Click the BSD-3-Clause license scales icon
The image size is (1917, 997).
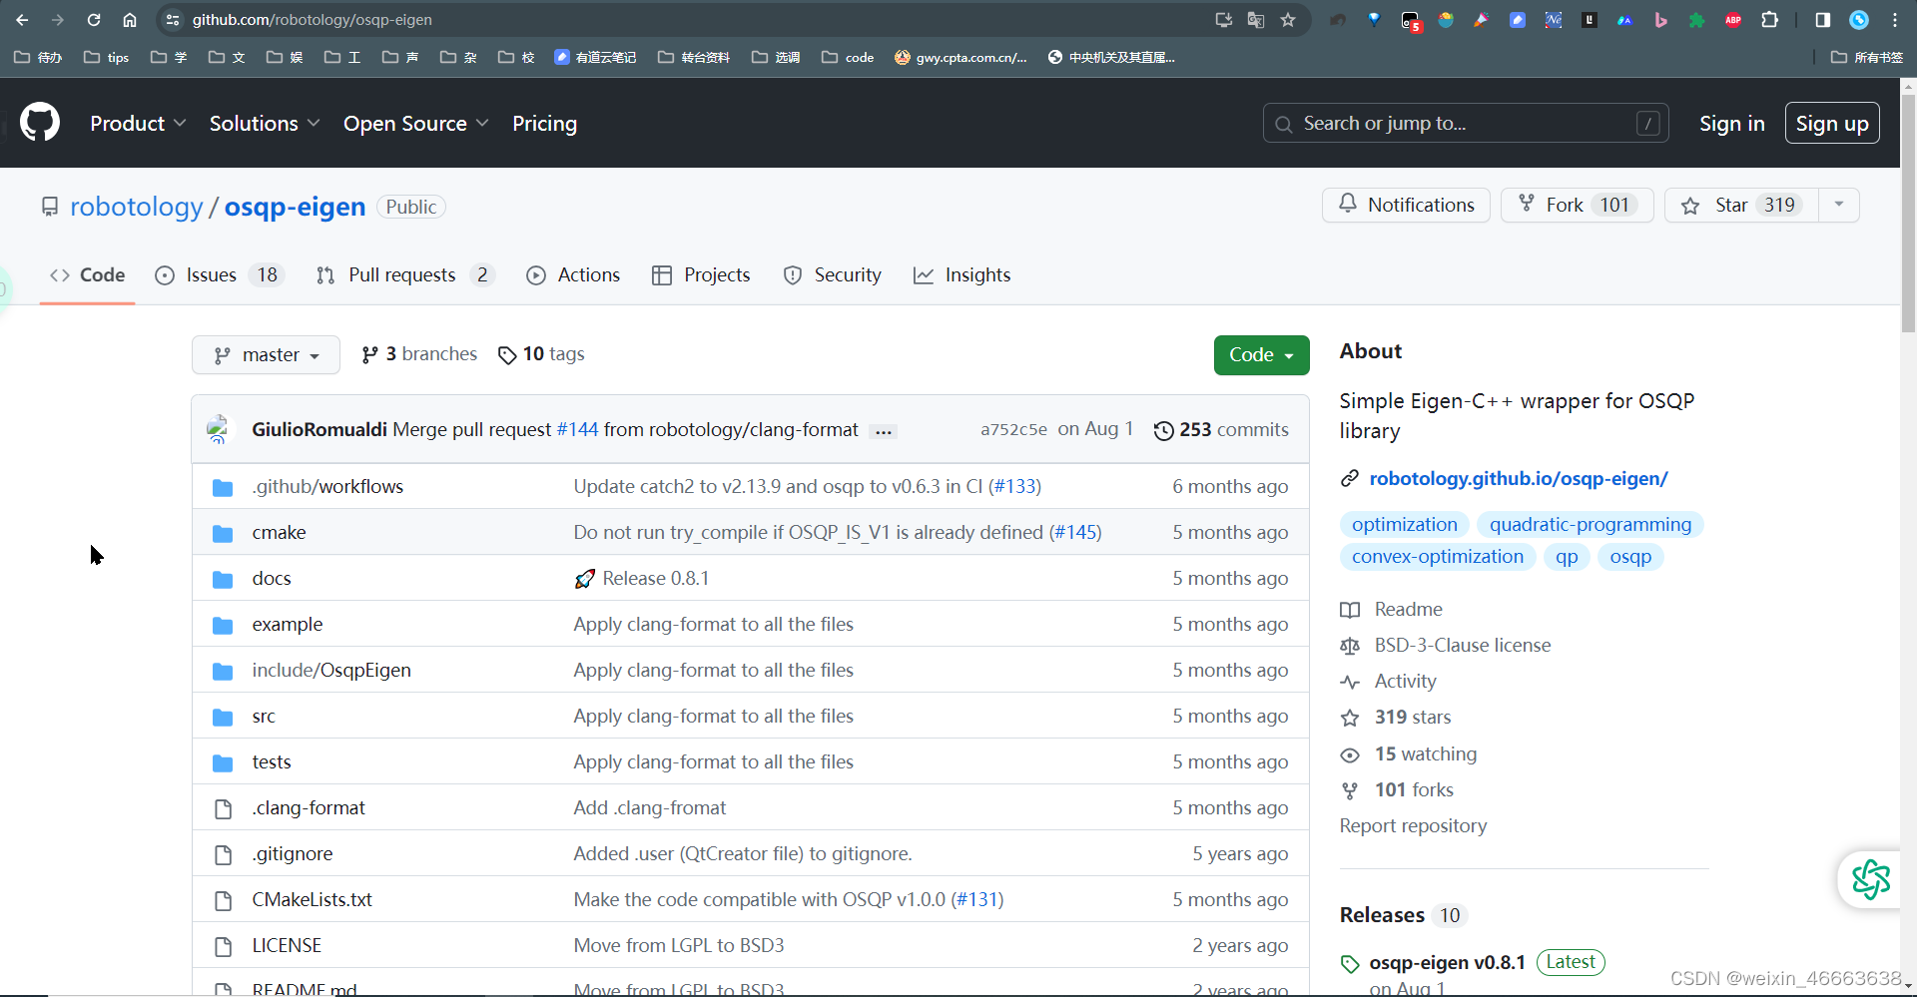point(1351,646)
